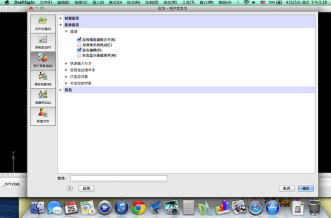Open the 配置文件 profiles category
This screenshot has width=331, height=218.
(x=43, y=116)
